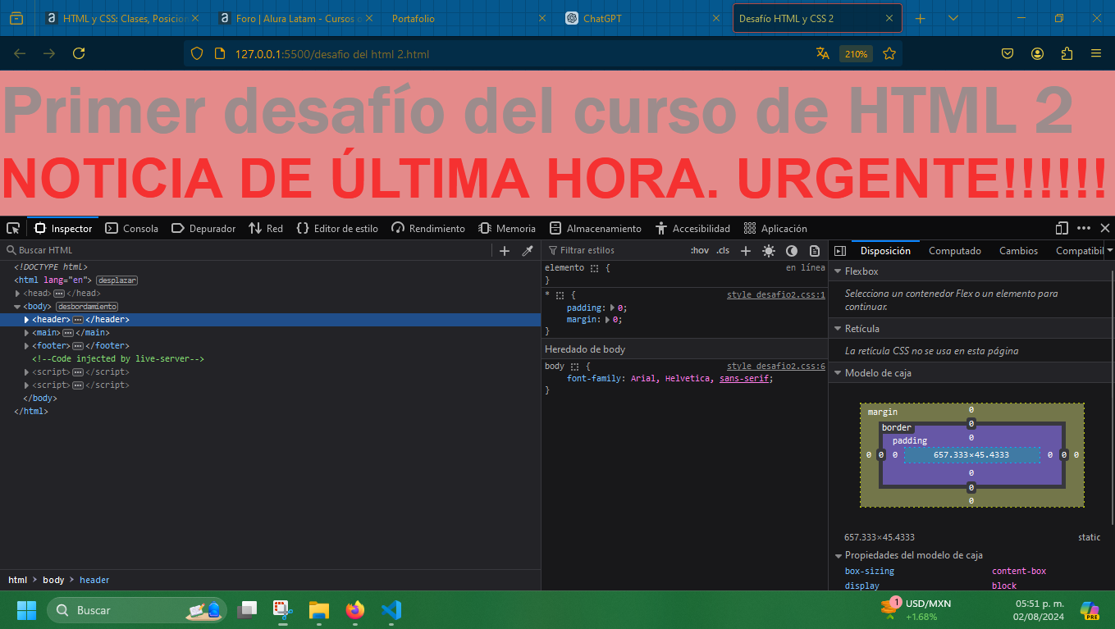Click the translate page icon in address bar
The image size is (1115, 629).
[823, 53]
